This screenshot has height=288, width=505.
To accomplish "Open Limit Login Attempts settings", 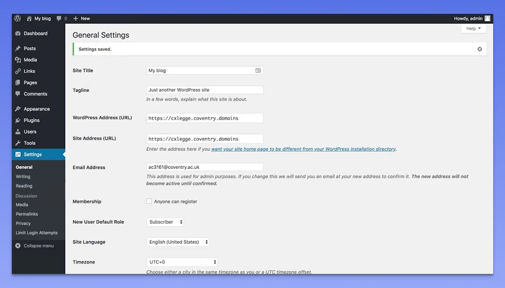I will tap(37, 233).
